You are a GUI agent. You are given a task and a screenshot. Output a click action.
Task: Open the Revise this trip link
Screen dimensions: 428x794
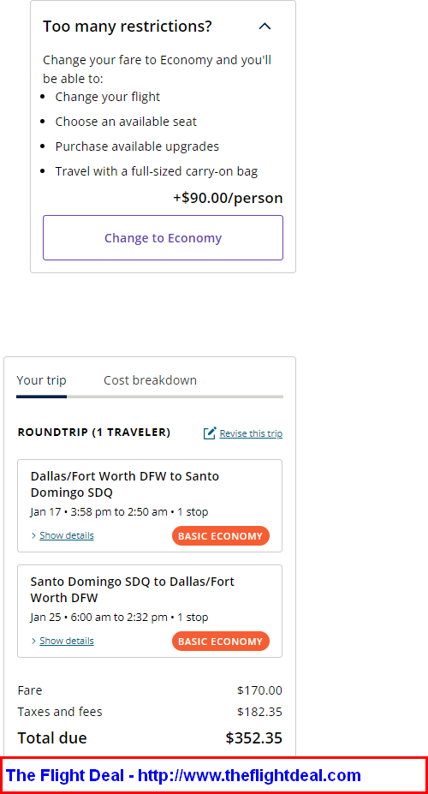[251, 433]
